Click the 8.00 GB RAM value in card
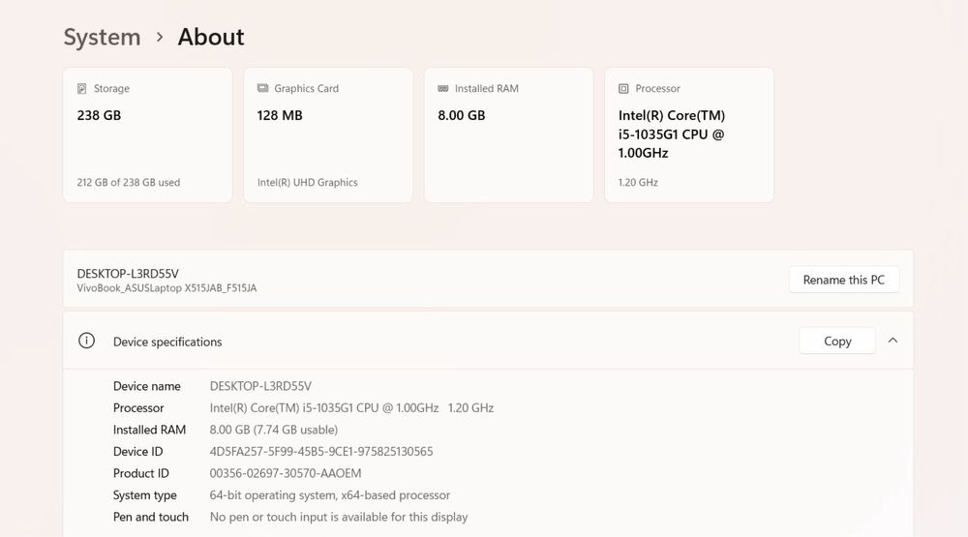This screenshot has height=537, width=968. click(462, 115)
